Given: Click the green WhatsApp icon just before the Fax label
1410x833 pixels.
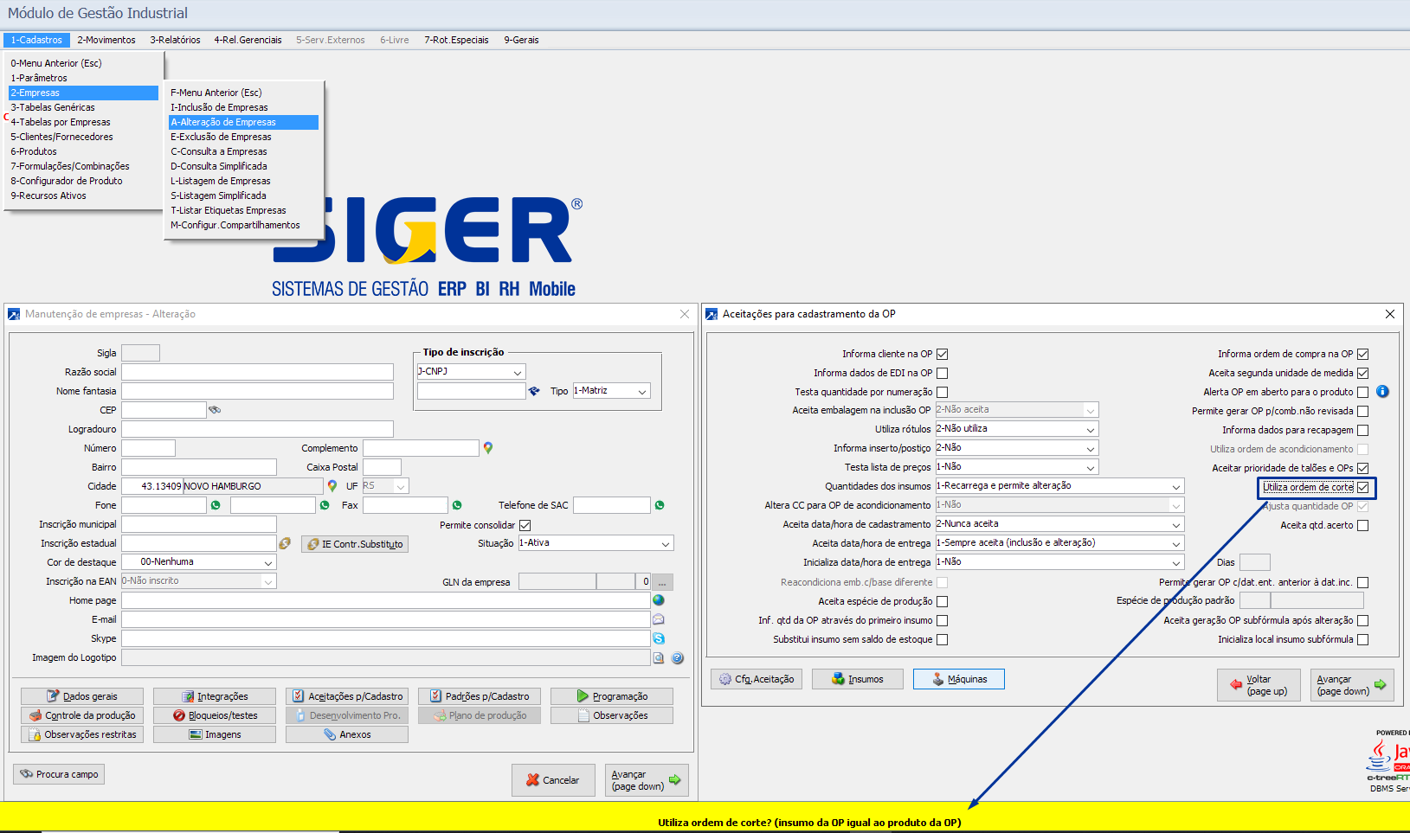Looking at the screenshot, I should [x=325, y=505].
